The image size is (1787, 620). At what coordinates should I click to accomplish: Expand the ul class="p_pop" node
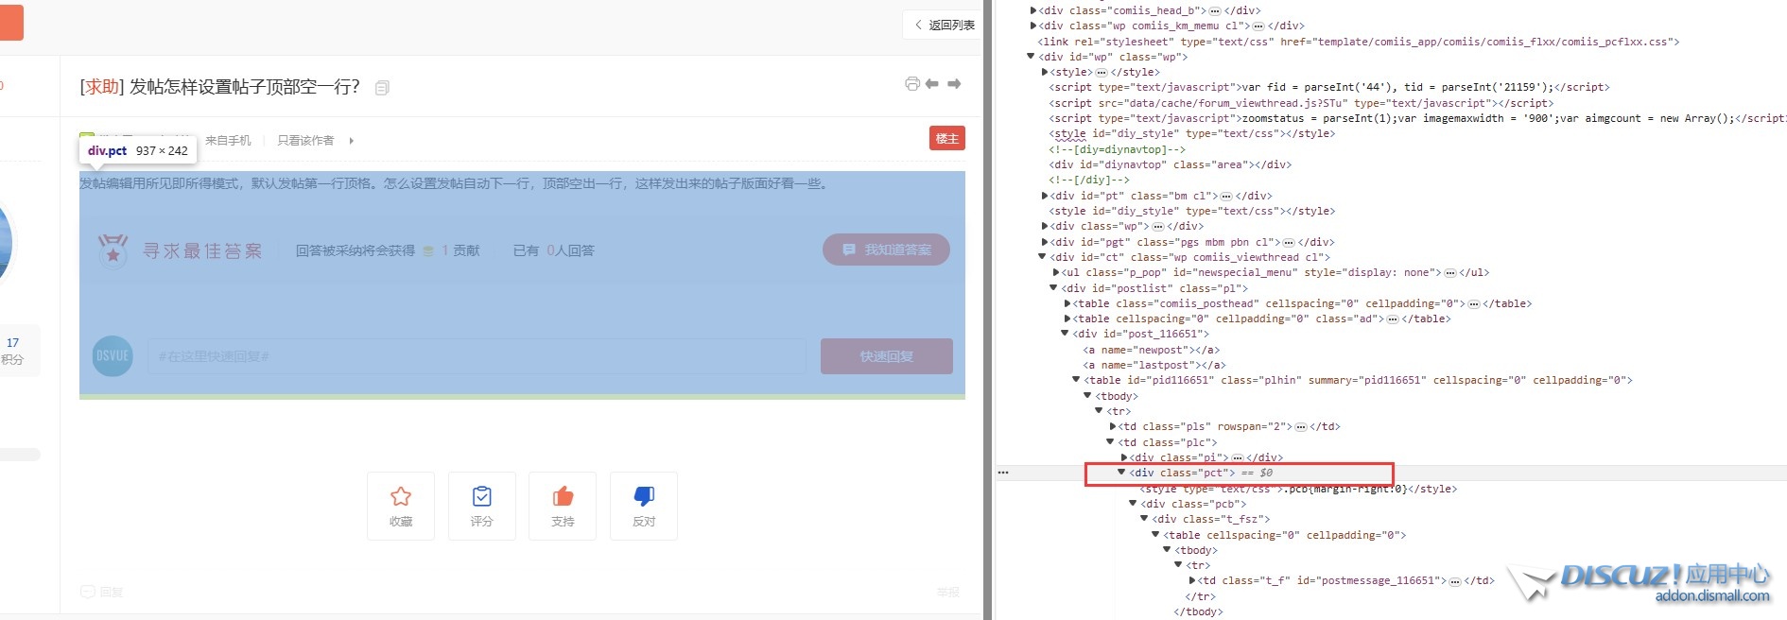[1056, 272]
